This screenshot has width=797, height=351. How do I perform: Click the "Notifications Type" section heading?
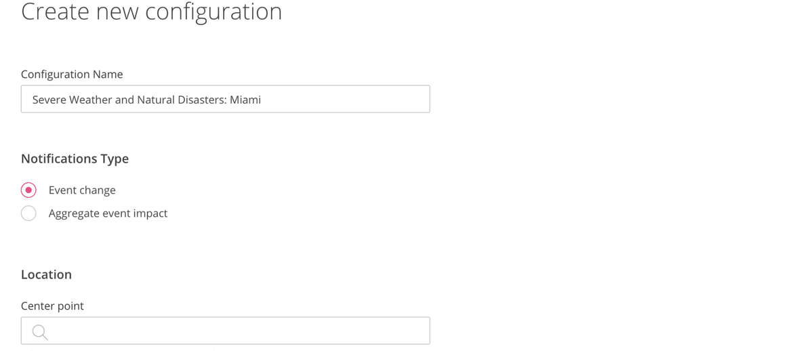pyautogui.click(x=75, y=159)
